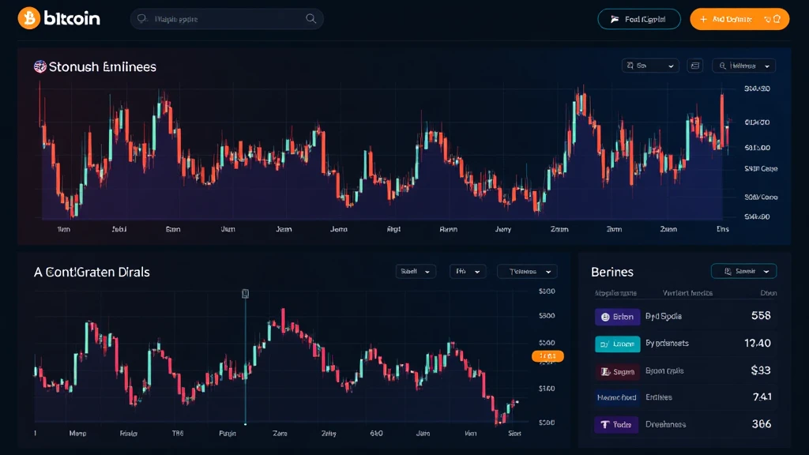Open the Samair dropdown in Berines panel
The width and height of the screenshot is (809, 455).
pyautogui.click(x=743, y=271)
